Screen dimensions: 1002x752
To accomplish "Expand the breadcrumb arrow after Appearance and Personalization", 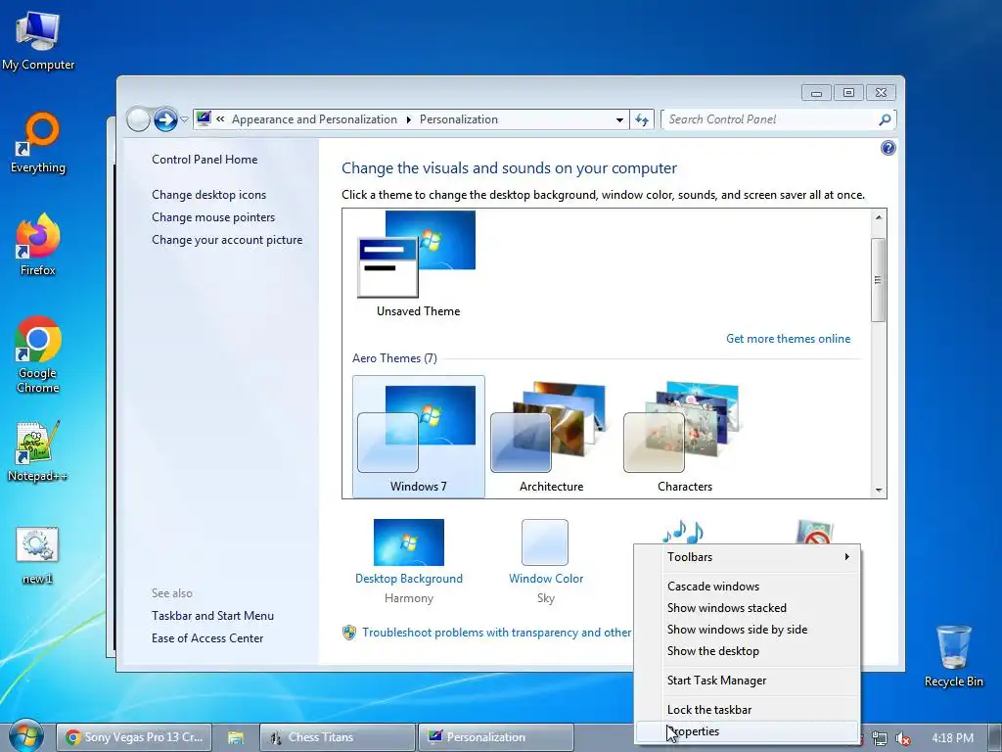I will point(408,119).
